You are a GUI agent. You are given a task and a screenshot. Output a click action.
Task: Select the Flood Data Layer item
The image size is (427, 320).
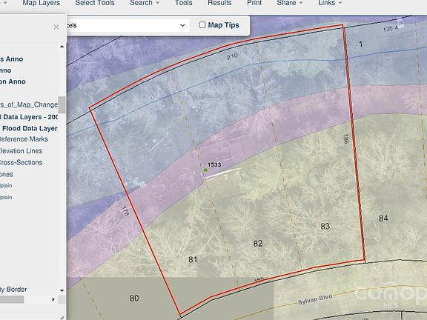point(29,128)
